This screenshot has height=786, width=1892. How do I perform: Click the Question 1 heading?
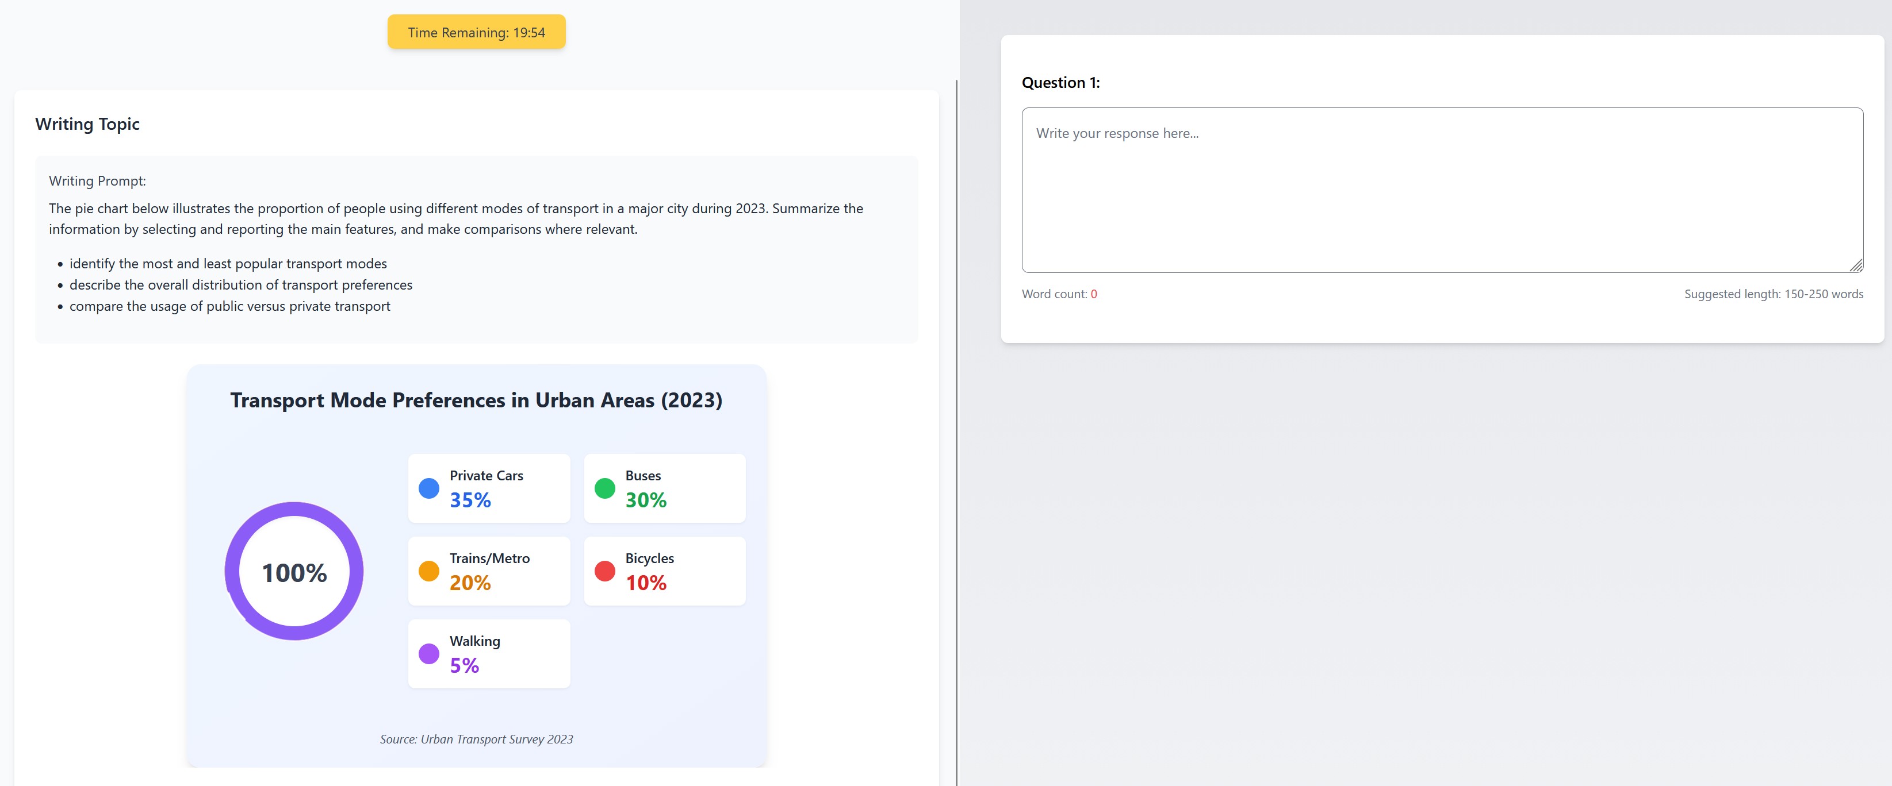[1060, 83]
